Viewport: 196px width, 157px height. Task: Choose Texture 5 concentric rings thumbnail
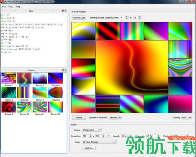pos(9,92)
